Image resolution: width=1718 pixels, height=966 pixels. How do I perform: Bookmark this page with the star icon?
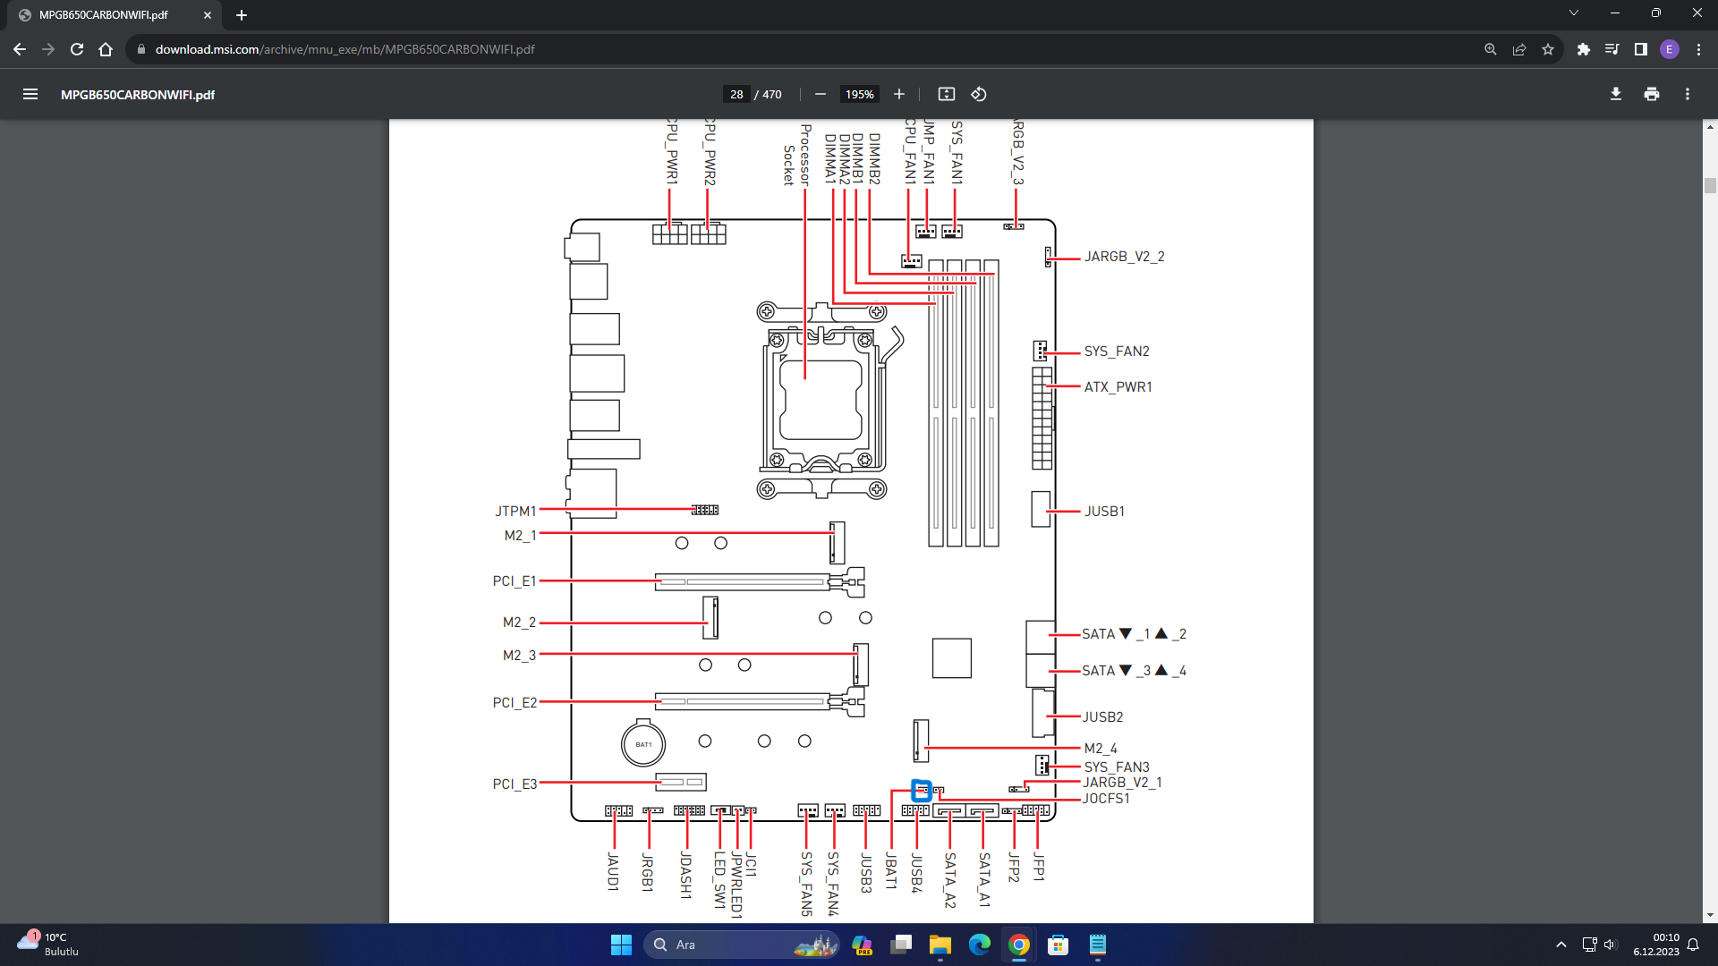1548,49
